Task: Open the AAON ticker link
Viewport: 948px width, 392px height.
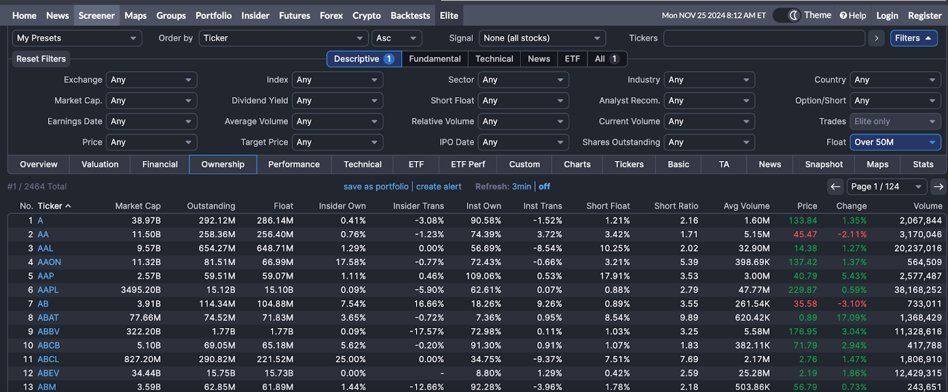Action: coord(49,262)
